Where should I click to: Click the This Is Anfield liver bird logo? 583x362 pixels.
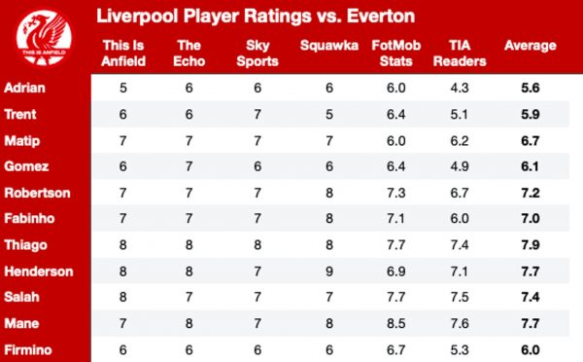(x=44, y=38)
